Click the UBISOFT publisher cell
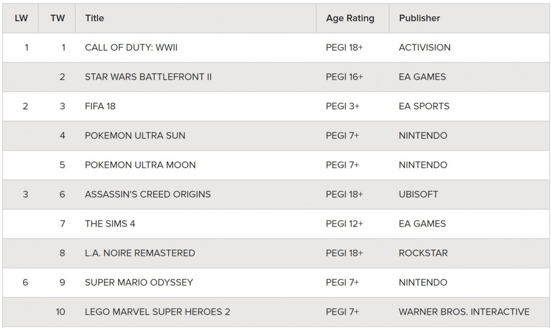551x328 pixels. [x=418, y=194]
